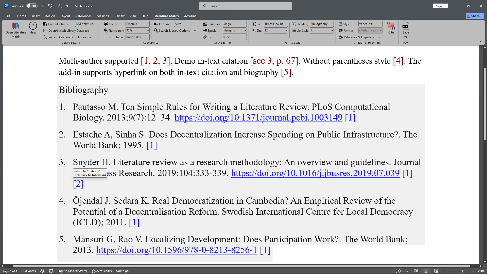
Task: Switch to Web Layout view
Action: click(436, 271)
